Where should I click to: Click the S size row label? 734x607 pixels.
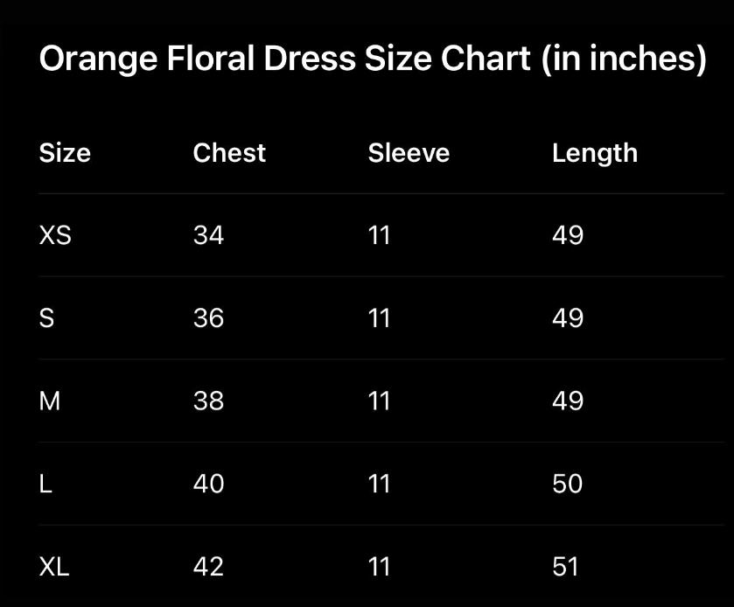tap(47, 318)
